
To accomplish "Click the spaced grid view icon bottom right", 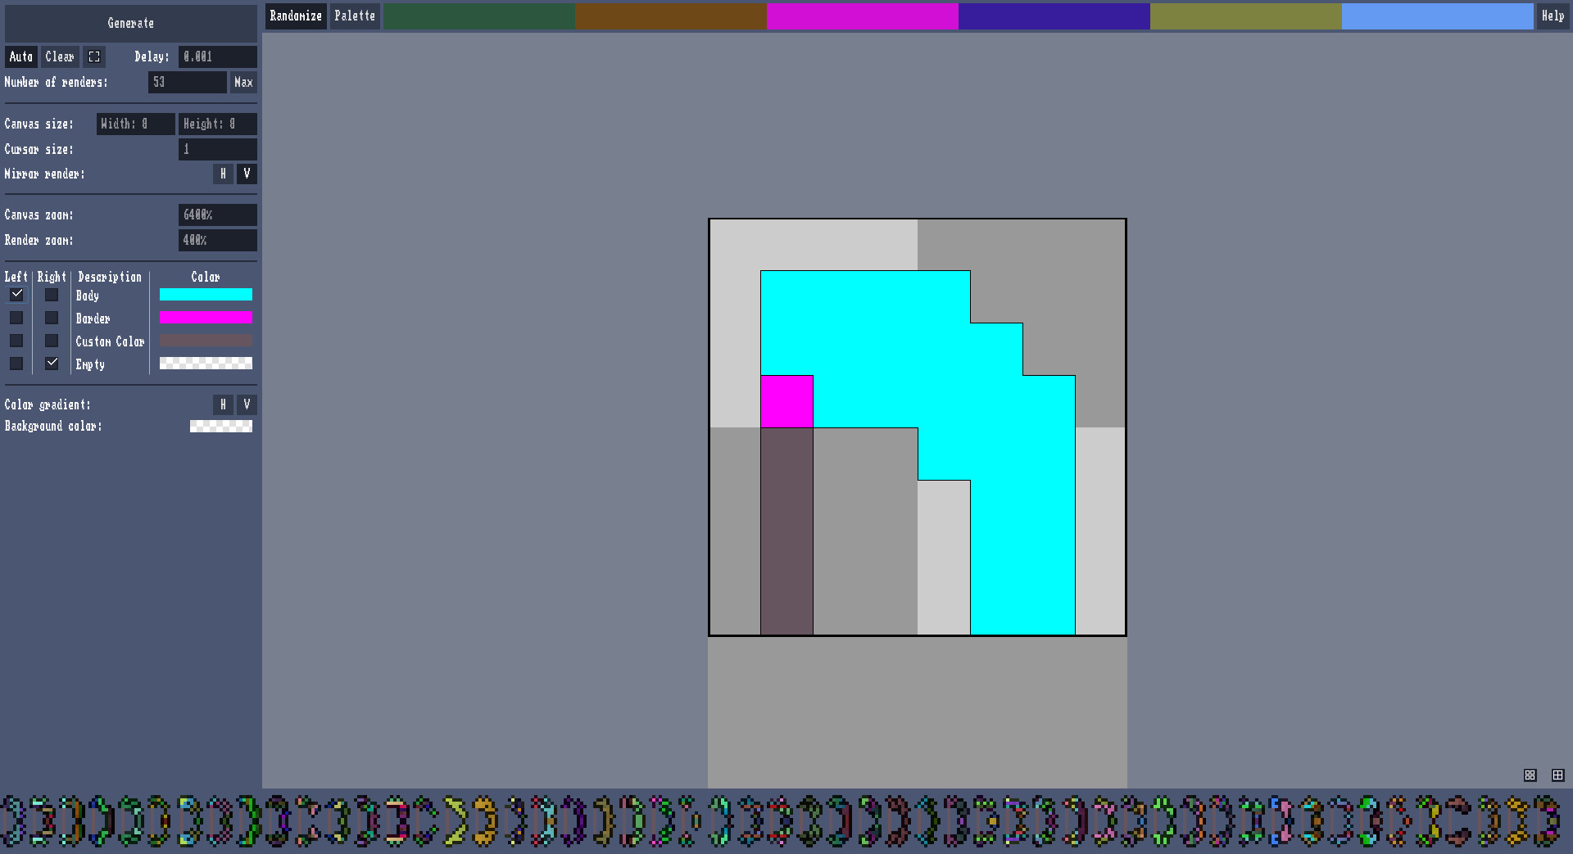I will click(x=1530, y=775).
